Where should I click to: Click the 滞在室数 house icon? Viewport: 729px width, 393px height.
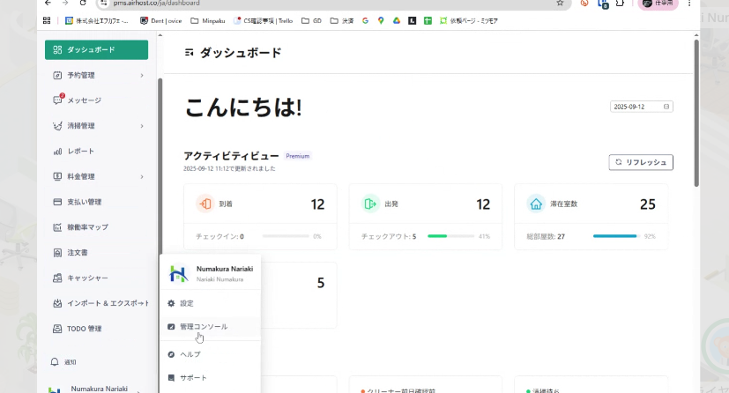point(535,204)
